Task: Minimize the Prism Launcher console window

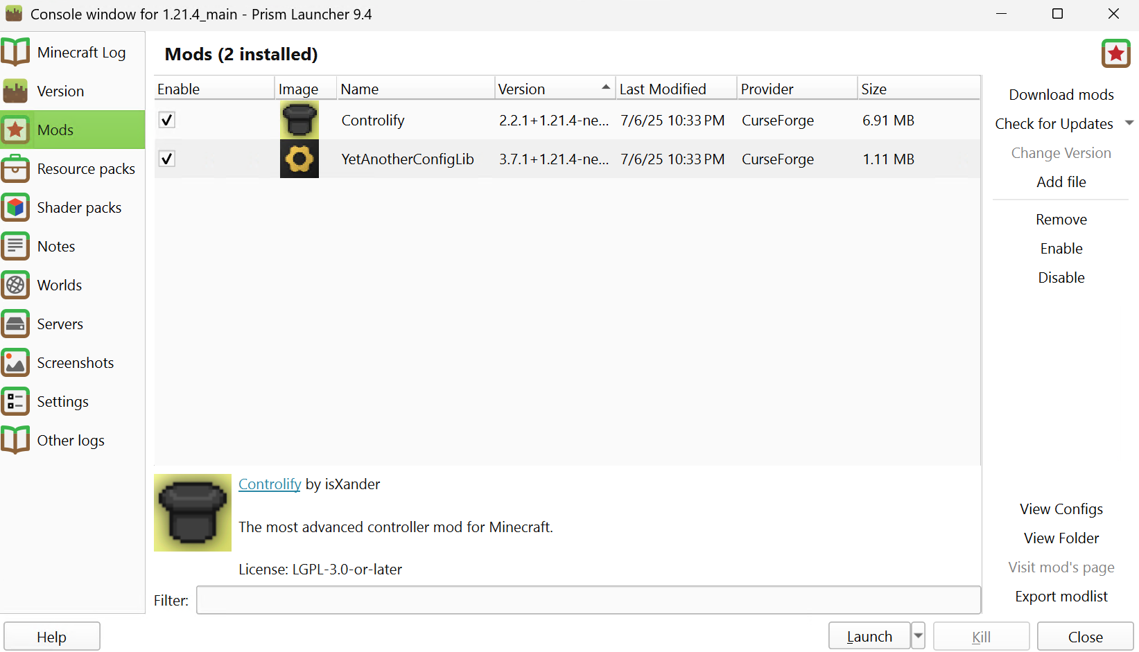Action: pos(1001,14)
